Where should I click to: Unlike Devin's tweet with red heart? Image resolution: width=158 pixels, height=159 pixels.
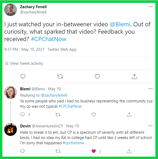tap(94, 151)
